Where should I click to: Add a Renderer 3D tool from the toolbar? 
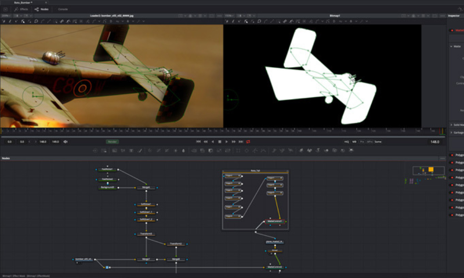pyautogui.click(x=351, y=151)
